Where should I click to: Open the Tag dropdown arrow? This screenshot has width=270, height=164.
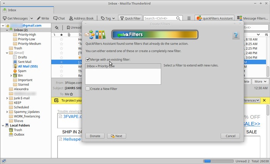click(113, 18)
